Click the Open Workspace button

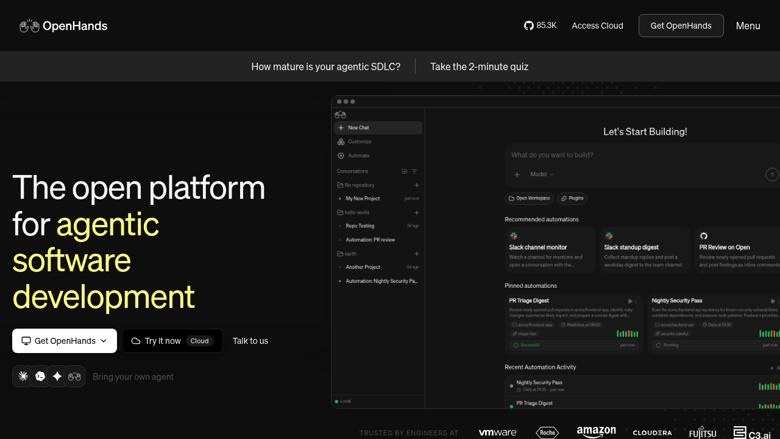[x=529, y=199]
